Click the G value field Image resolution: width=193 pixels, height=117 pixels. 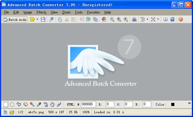[128, 104]
